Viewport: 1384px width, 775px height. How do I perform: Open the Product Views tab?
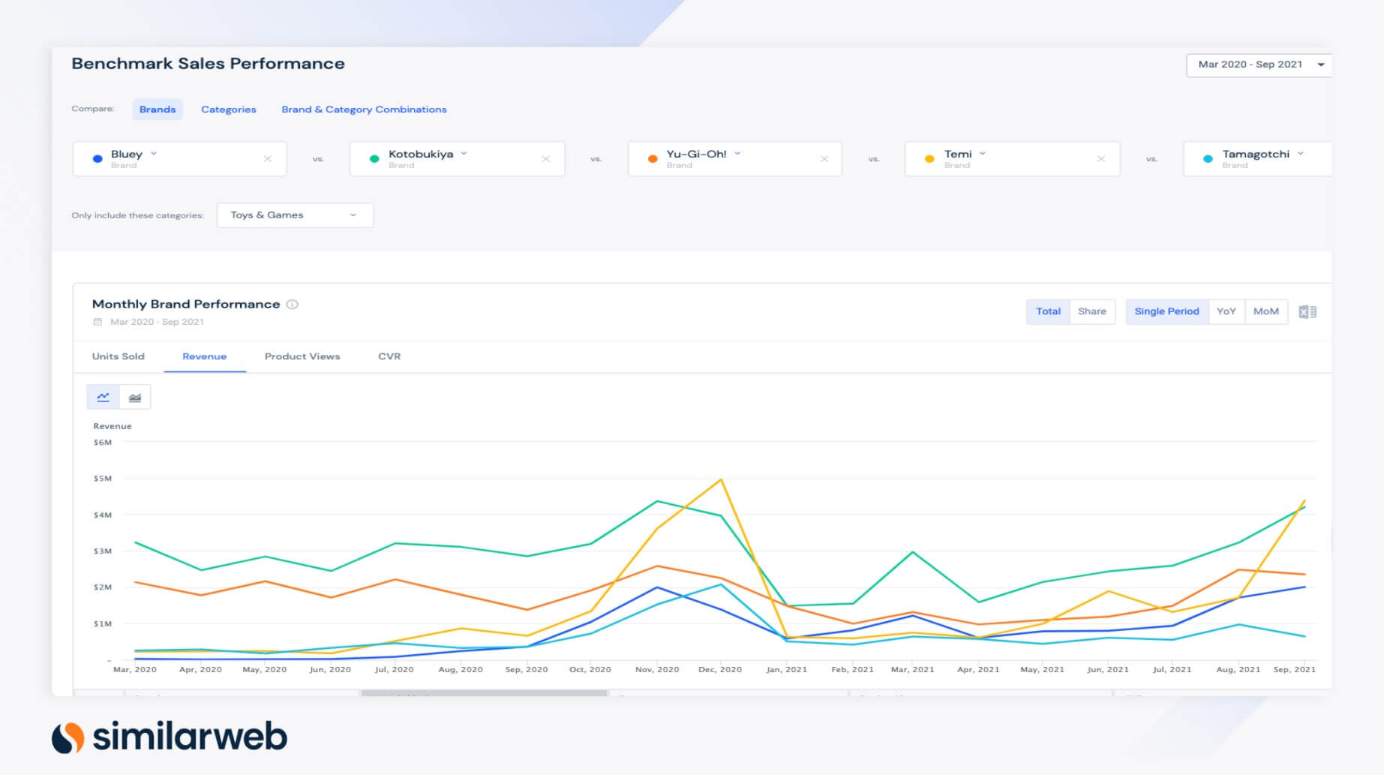[x=302, y=356]
